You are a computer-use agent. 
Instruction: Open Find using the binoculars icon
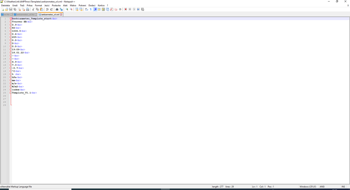[x=57, y=9]
